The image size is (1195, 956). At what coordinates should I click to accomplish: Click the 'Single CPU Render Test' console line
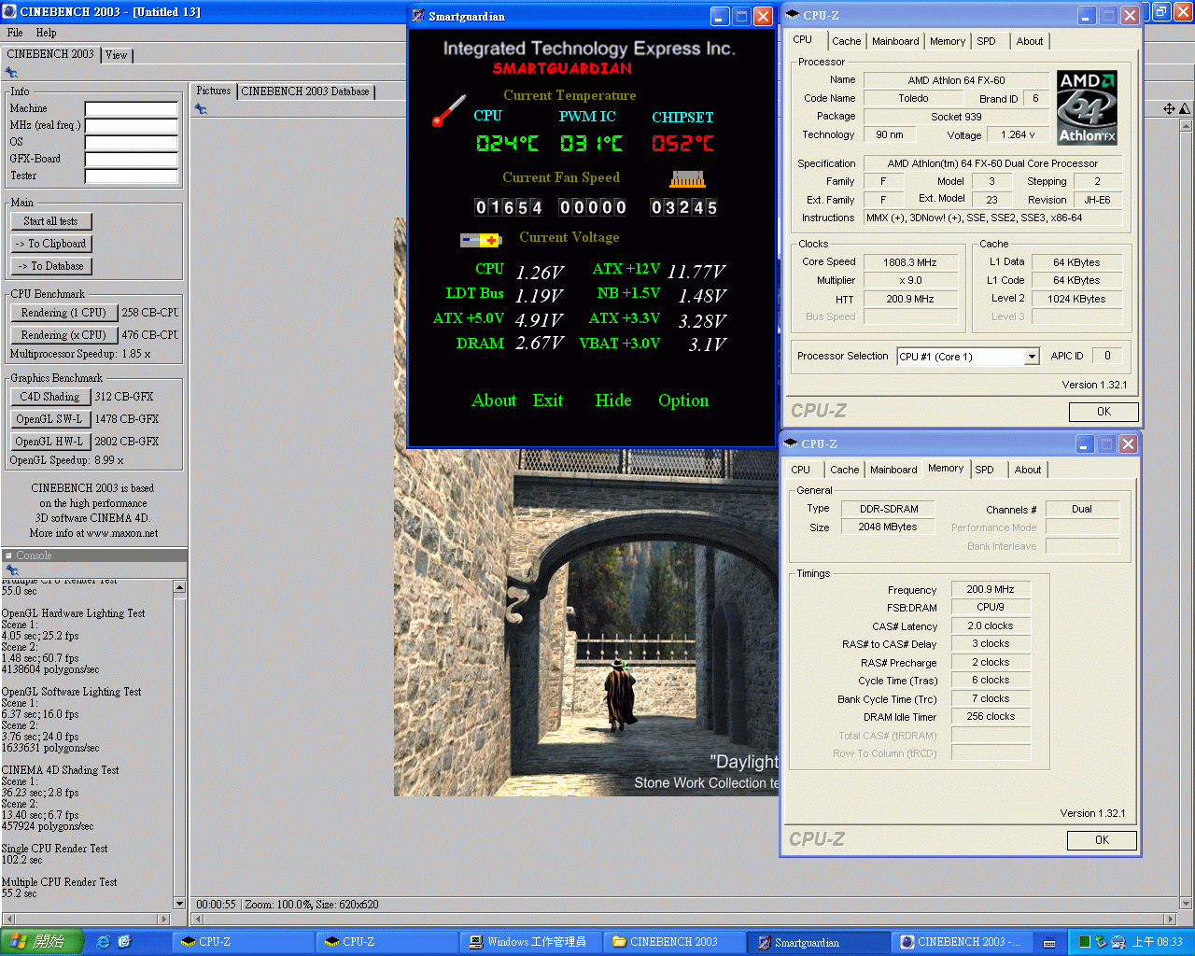55,849
